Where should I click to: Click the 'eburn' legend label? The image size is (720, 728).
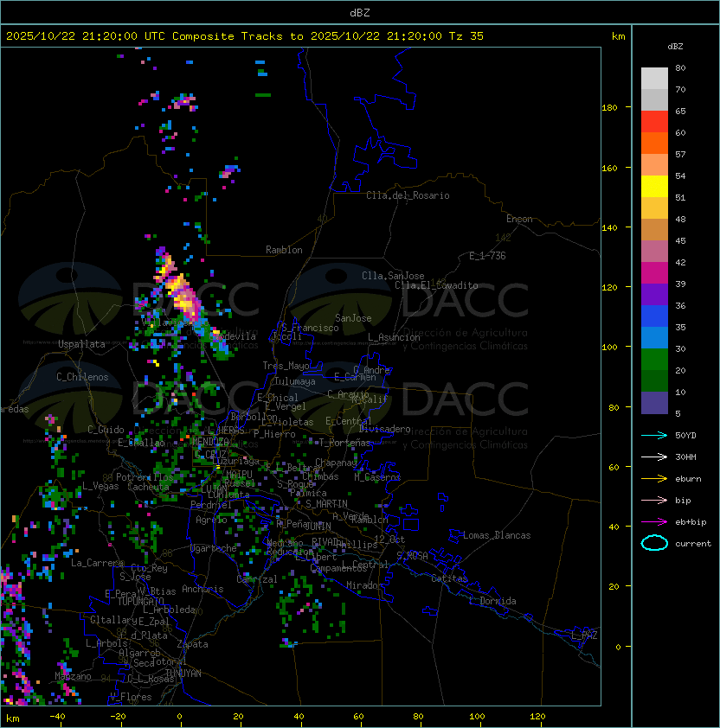688,479
